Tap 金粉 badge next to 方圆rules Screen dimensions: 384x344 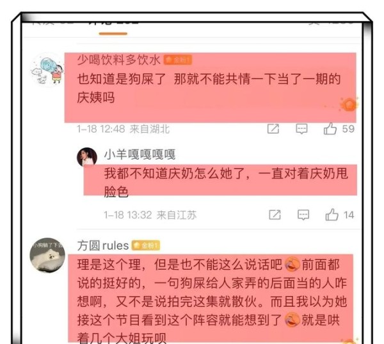tap(146, 245)
